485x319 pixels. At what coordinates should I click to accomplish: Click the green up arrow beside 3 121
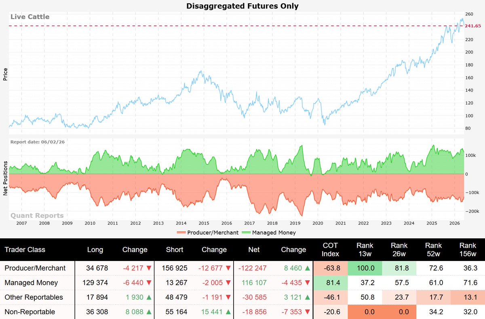point(308,297)
